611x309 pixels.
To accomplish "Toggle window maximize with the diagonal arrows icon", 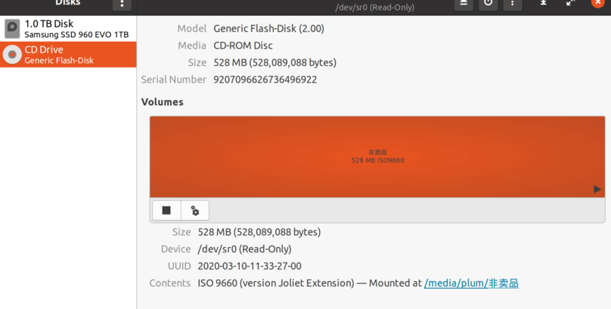I will coord(571,3).
